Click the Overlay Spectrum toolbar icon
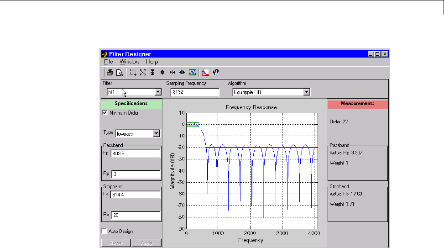 [x=205, y=72]
